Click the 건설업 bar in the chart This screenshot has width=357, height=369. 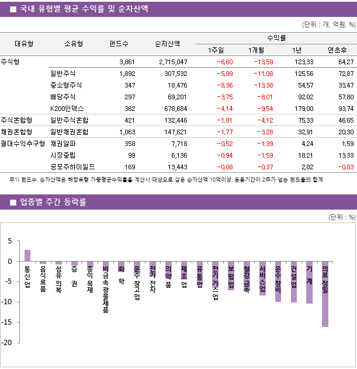294,281
